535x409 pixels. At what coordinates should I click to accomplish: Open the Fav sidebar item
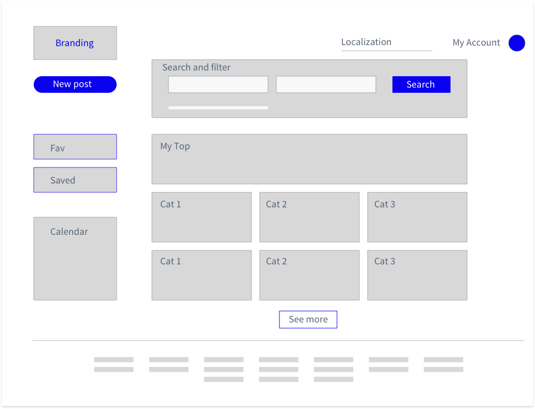click(75, 147)
